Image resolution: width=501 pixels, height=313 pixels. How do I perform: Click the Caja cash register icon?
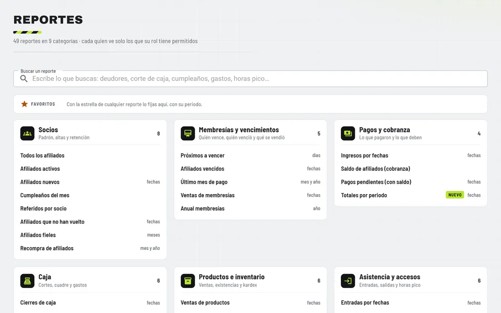27,281
